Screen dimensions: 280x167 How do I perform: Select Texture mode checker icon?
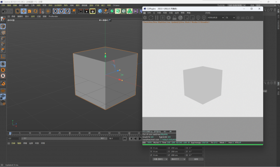(x=3, y=32)
